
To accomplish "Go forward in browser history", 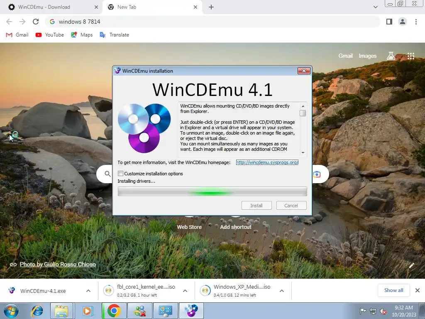I will (x=22, y=22).
